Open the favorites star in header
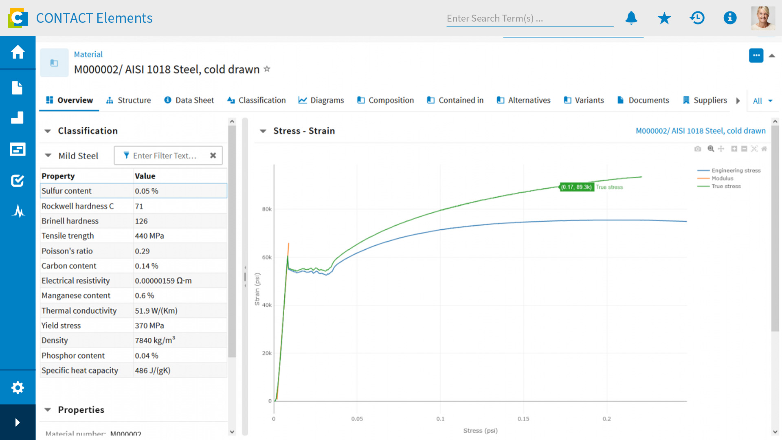 point(664,18)
